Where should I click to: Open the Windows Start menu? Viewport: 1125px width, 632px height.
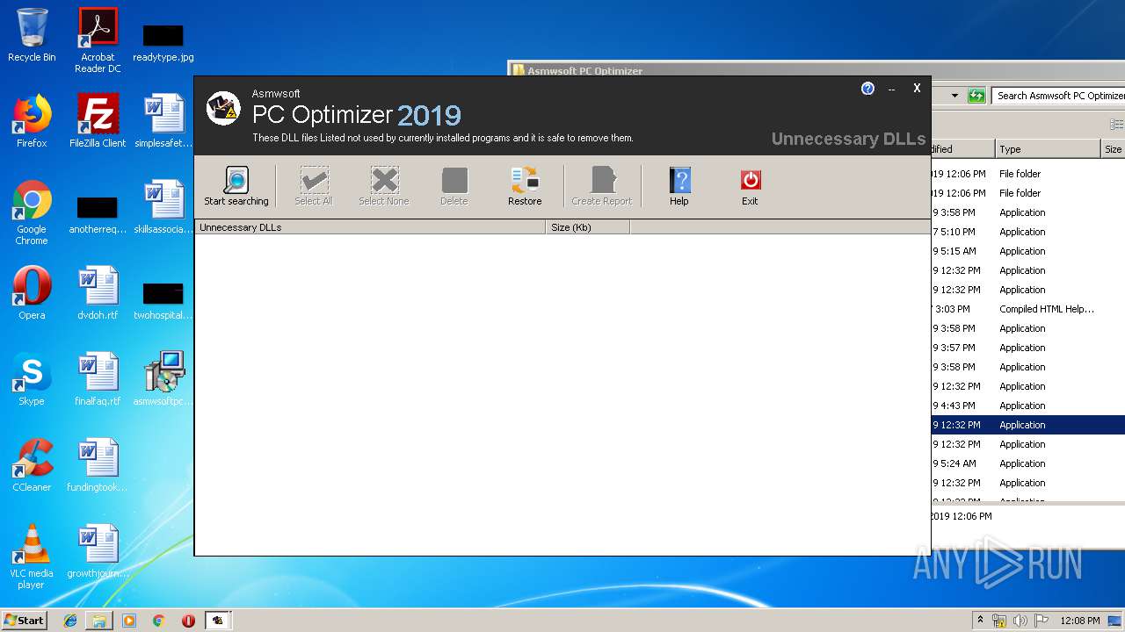click(25, 620)
